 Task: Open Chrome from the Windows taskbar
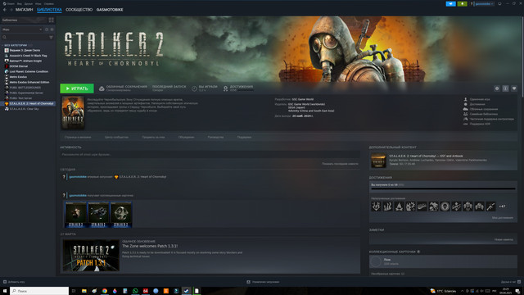pos(105,291)
